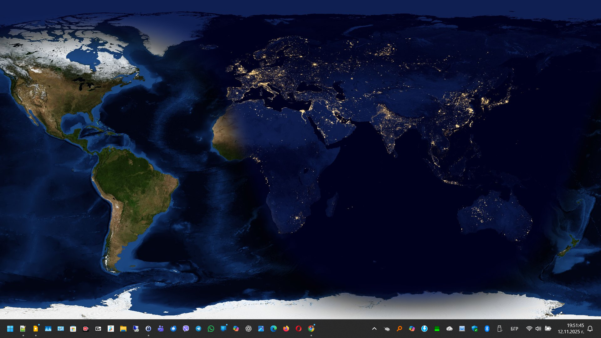Open Telegram from the taskbar
The image size is (601, 338).
(198, 329)
